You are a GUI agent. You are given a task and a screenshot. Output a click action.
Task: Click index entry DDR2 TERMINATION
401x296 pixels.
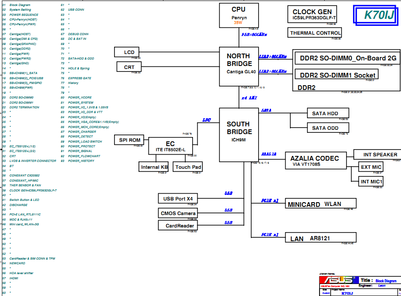[x=24, y=107]
